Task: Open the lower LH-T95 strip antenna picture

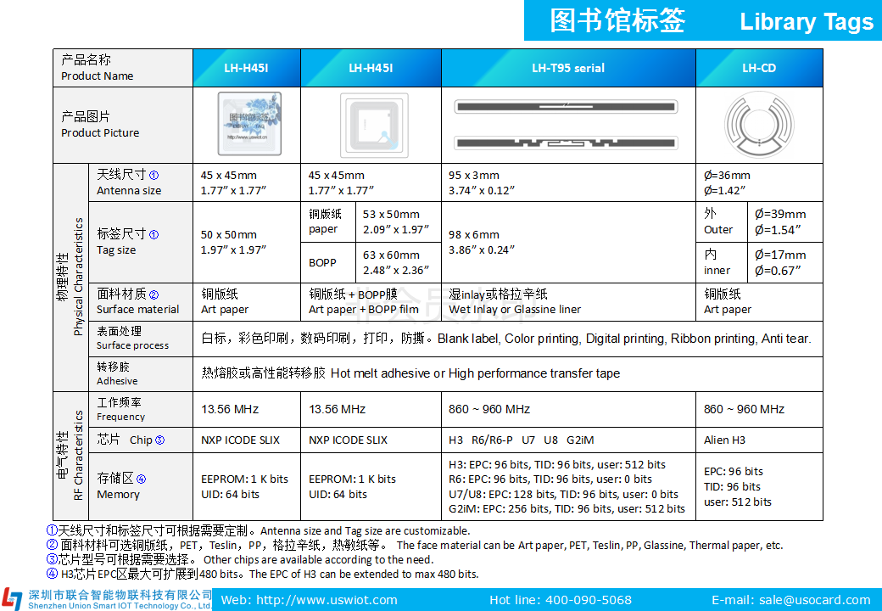Action: point(566,143)
